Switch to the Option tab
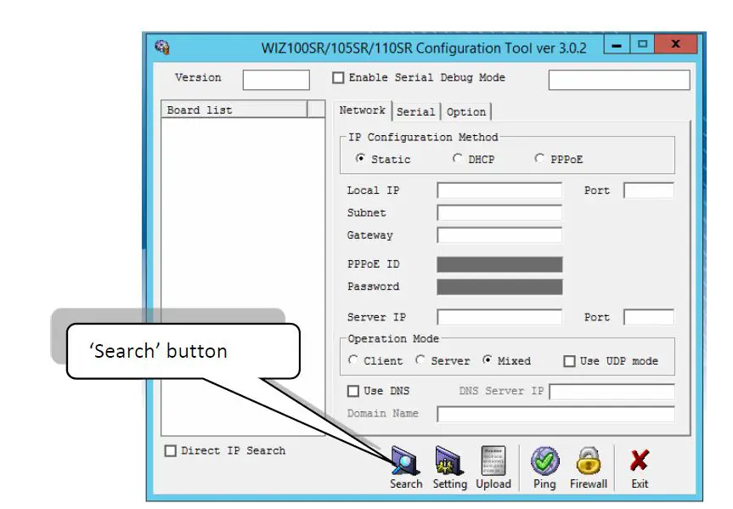The image size is (733, 509). pyautogui.click(x=466, y=112)
